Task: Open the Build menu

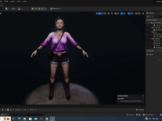Action: pos(6,1)
